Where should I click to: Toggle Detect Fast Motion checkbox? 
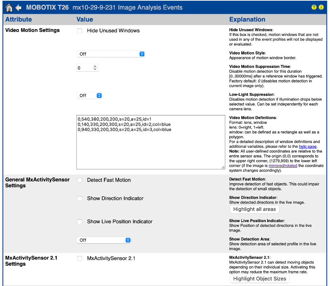[80, 180]
